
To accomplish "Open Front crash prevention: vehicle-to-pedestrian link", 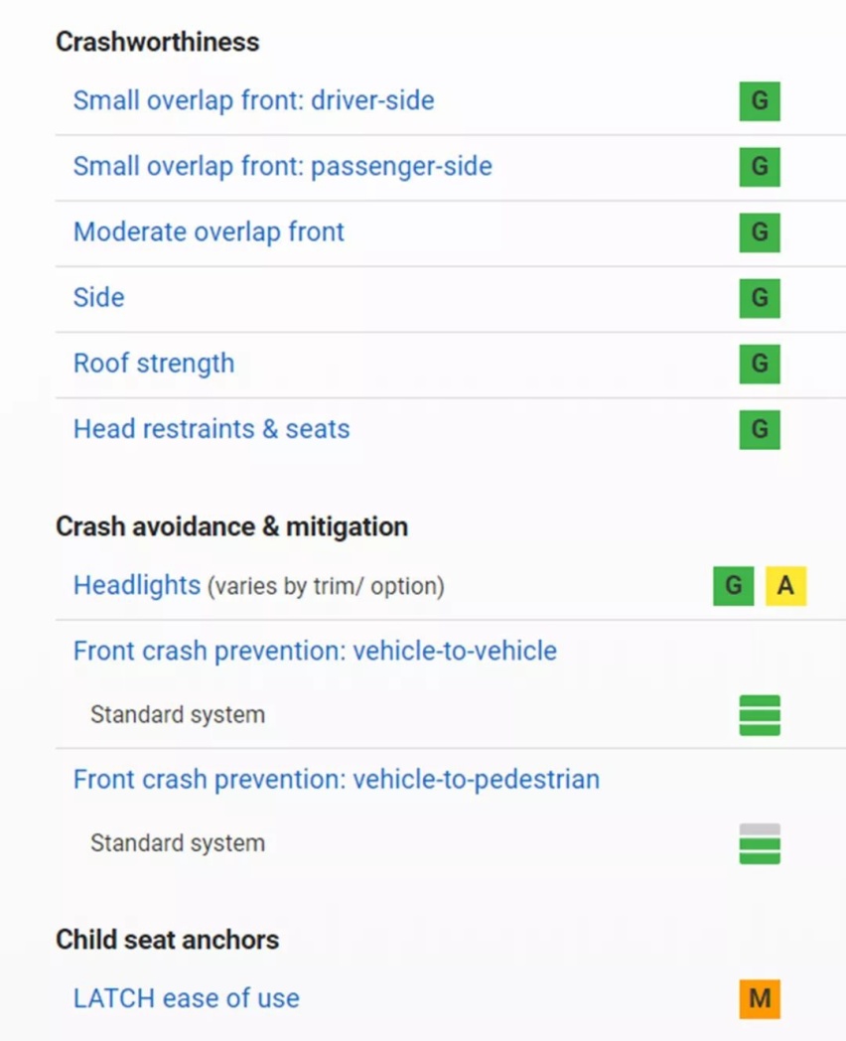I will [x=337, y=780].
